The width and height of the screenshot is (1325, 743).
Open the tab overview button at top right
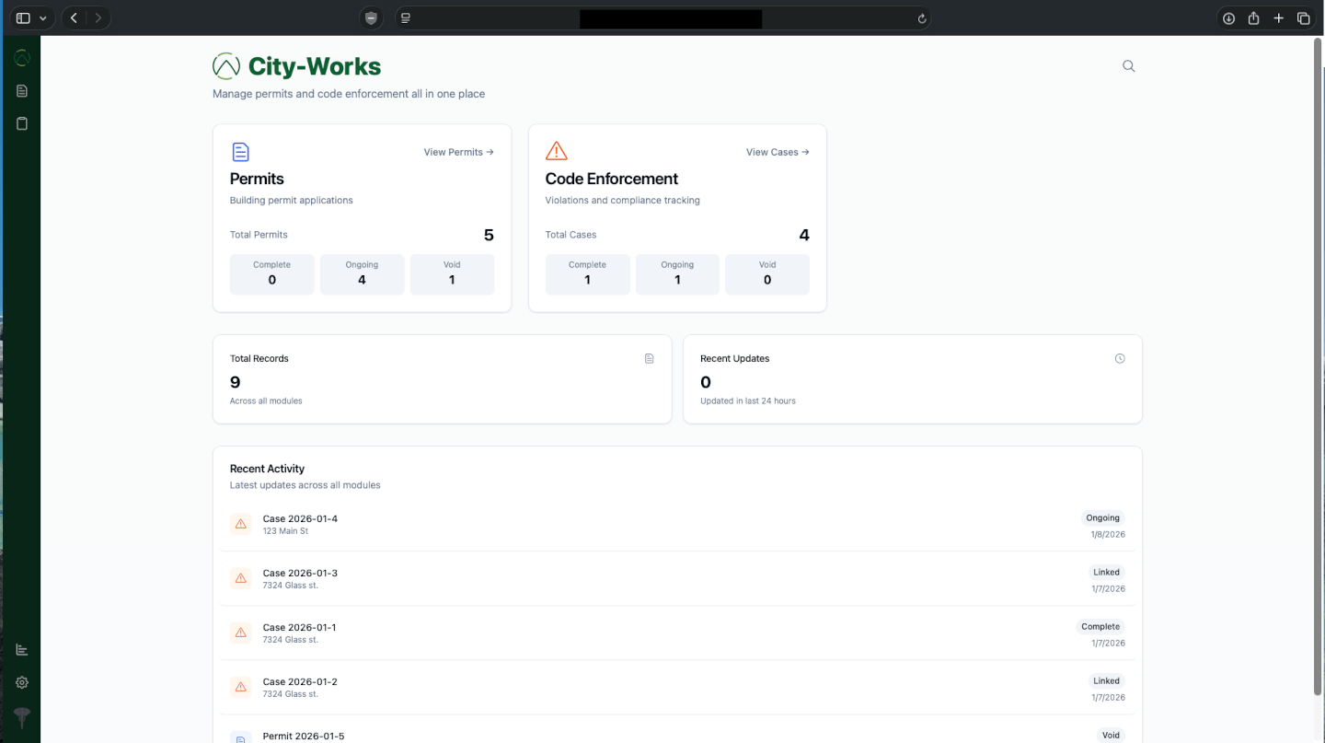point(1304,17)
